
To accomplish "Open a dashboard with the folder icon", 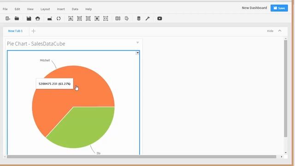I will pyautogui.click(x=17, y=18).
